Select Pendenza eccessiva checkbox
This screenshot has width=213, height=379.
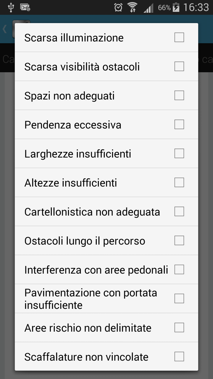(179, 125)
